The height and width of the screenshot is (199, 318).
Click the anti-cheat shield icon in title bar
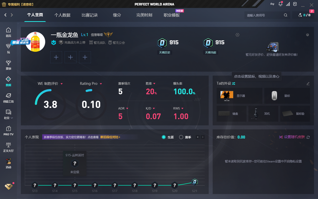[x=295, y=4]
